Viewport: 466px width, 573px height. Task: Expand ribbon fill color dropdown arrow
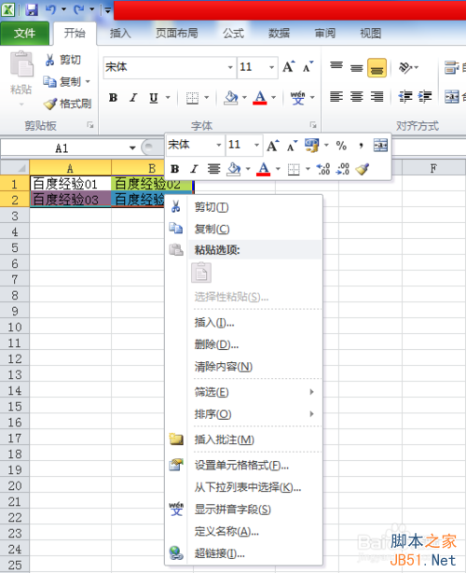(244, 98)
